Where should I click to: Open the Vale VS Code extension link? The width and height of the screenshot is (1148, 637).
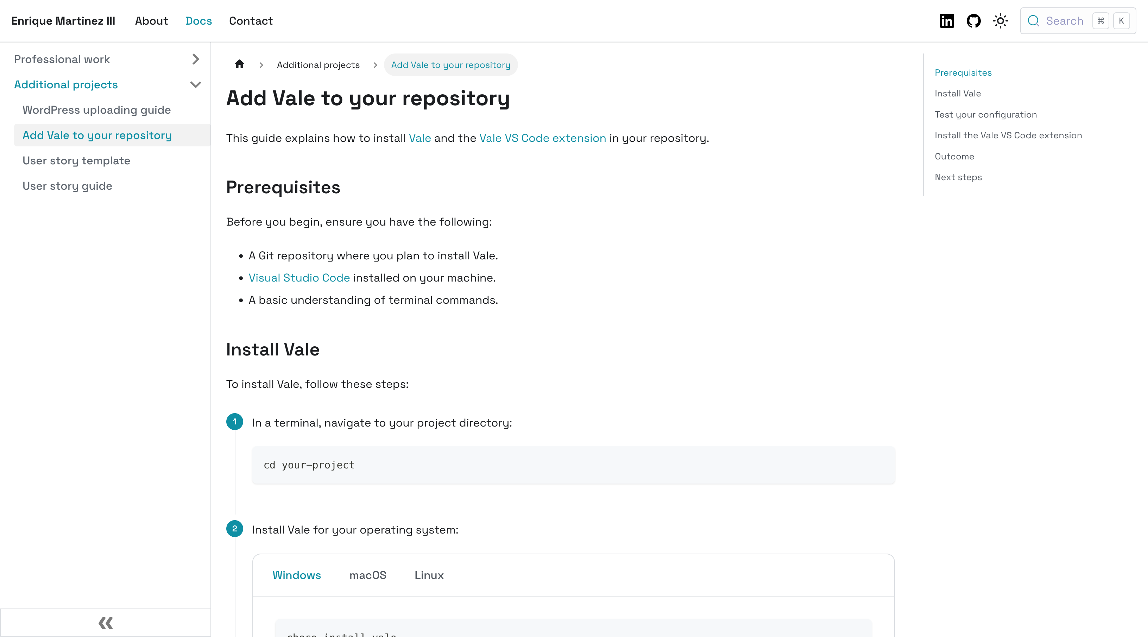click(x=542, y=138)
